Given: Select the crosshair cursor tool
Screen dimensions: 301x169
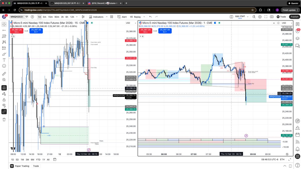Looking at the screenshot, I should (x=4, y=24).
